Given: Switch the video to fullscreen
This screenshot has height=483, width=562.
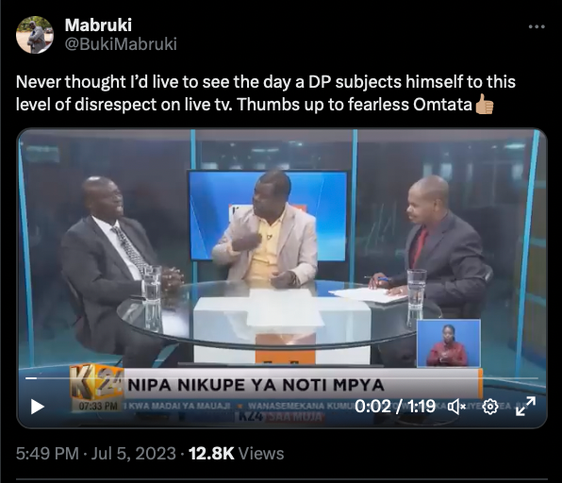Looking at the screenshot, I should tap(526, 407).
